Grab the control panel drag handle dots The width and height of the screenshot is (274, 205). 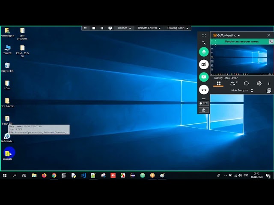pos(204,35)
